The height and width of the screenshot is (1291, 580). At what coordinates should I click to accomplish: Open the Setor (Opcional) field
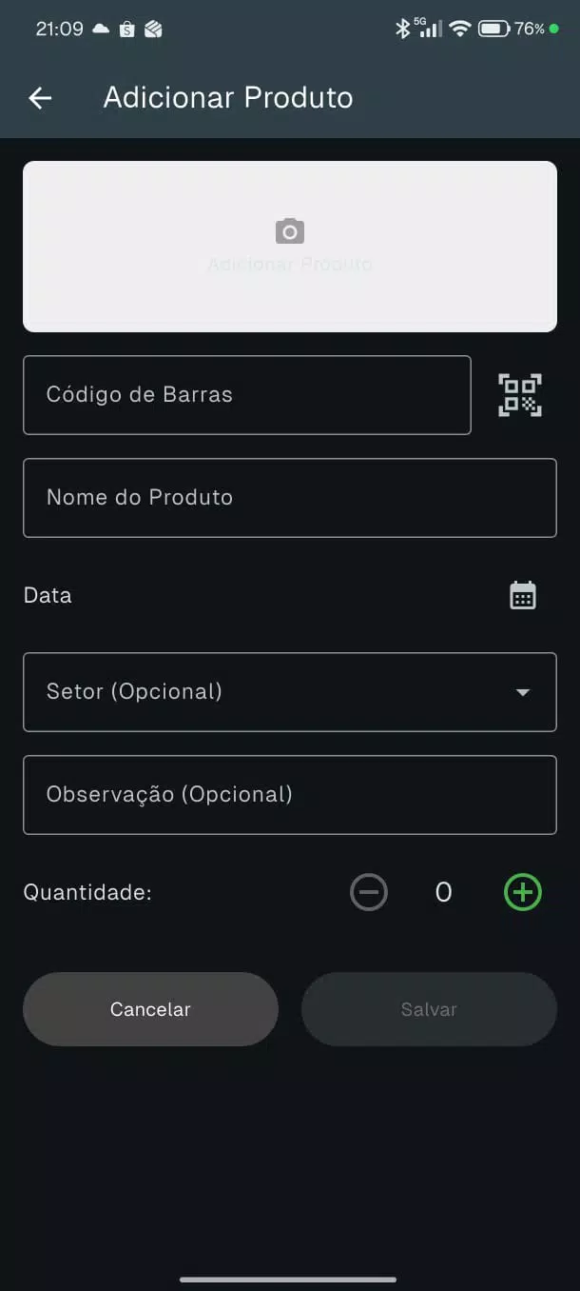point(290,692)
